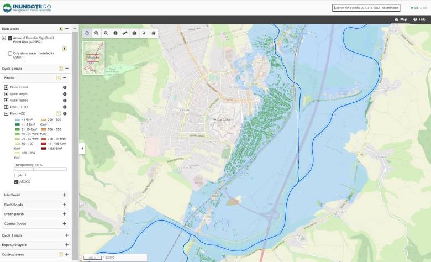
Task: Open the Map tab
Action: (x=401, y=19)
